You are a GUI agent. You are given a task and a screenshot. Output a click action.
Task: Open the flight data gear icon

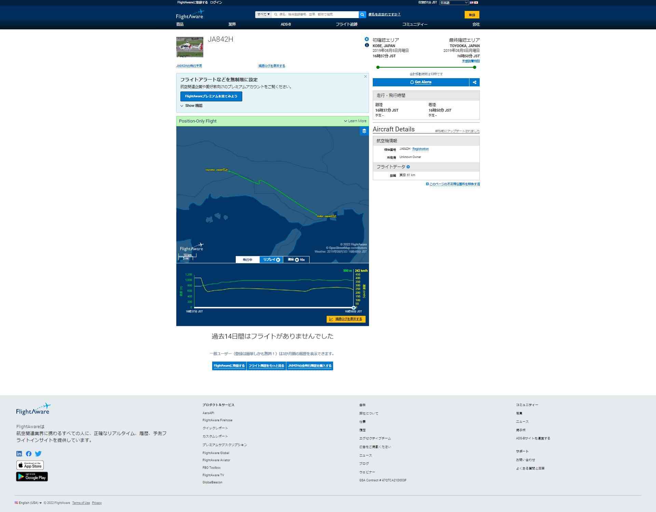408,167
